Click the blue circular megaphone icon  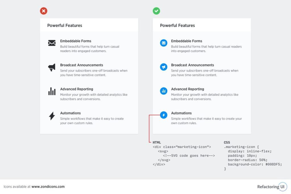coord(163,67)
